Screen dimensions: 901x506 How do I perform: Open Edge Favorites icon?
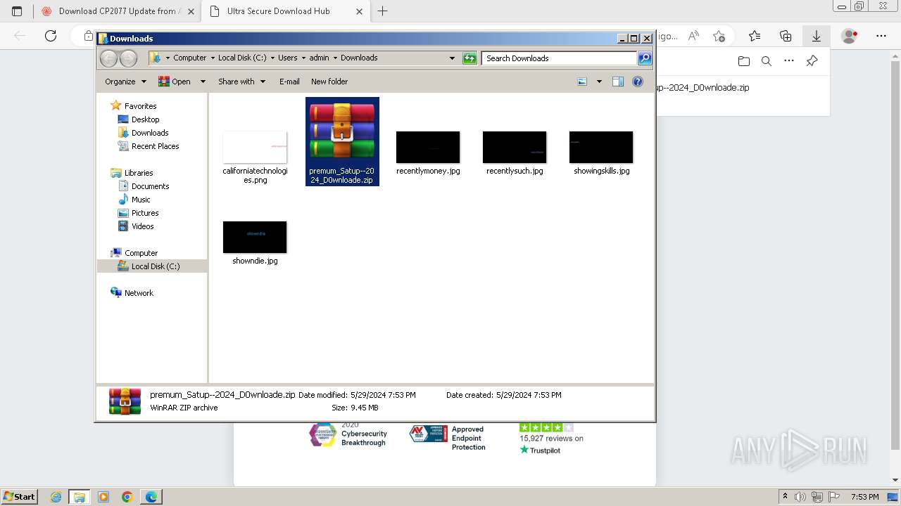point(755,36)
